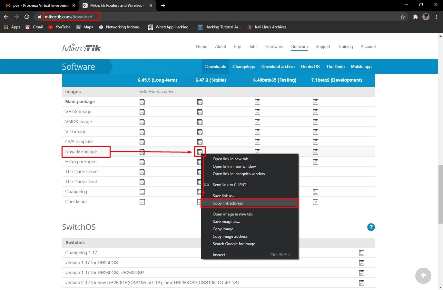This screenshot has width=443, height=290.
Task: Click the page vertical scrollbar thumb
Action: point(440,194)
